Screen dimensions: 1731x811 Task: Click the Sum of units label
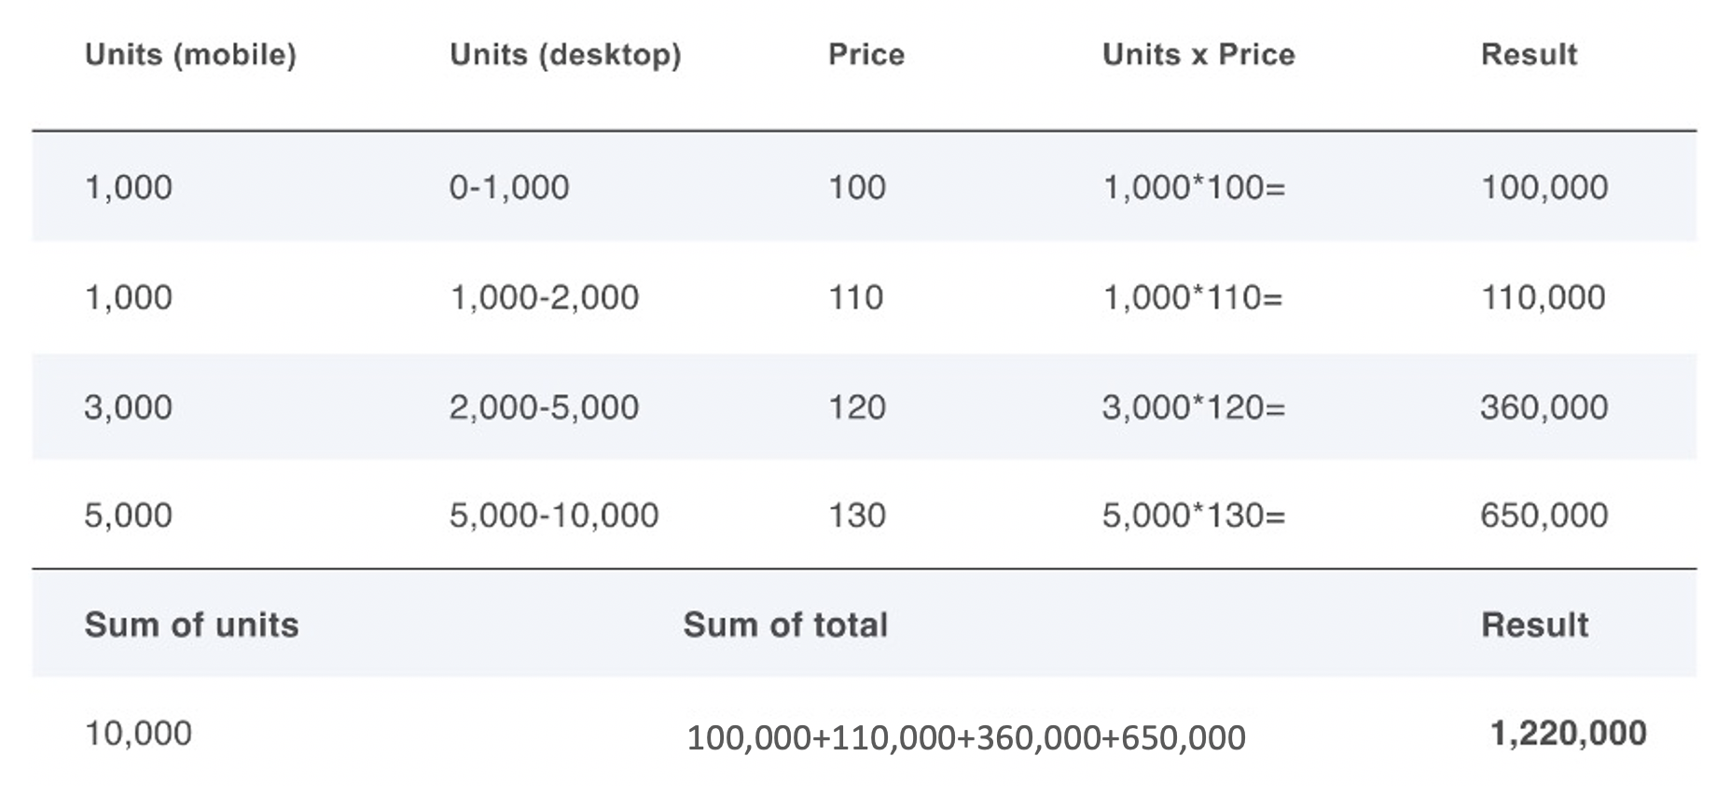click(191, 625)
